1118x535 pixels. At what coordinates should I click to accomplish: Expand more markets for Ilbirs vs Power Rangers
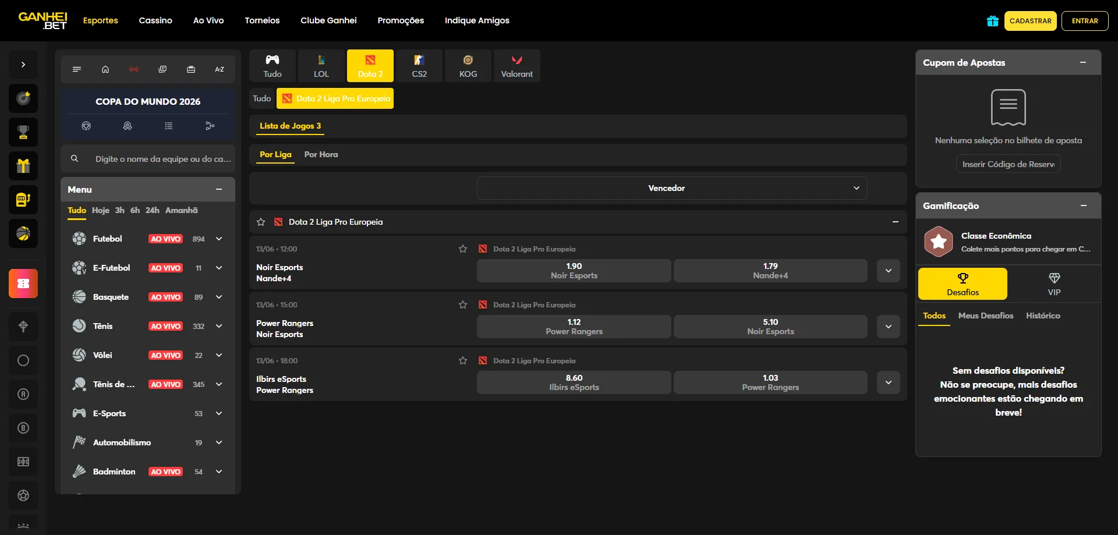[x=889, y=382]
